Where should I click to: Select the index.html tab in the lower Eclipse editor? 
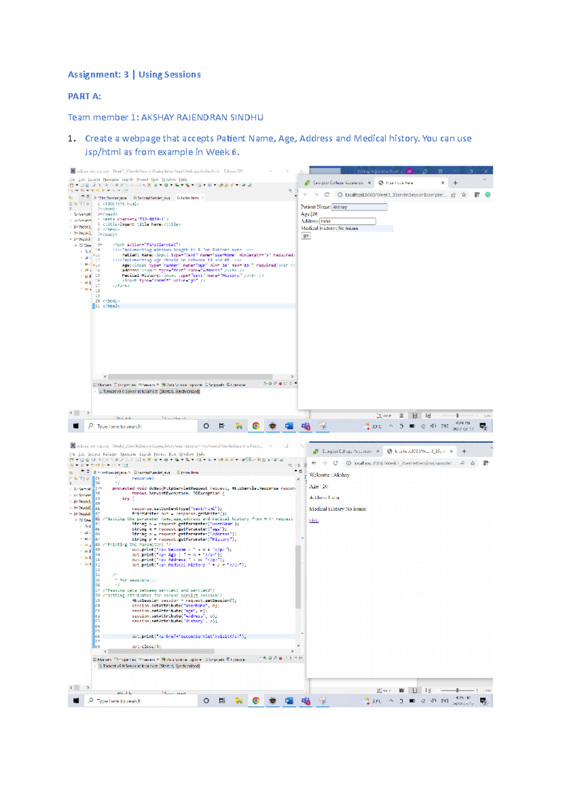coord(189,473)
